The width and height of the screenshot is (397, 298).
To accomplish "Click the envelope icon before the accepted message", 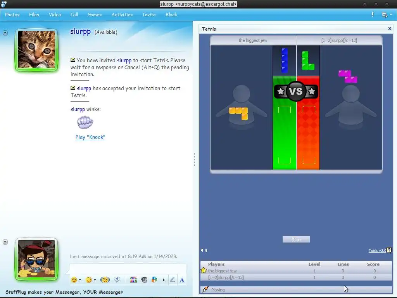I will pos(73,88).
